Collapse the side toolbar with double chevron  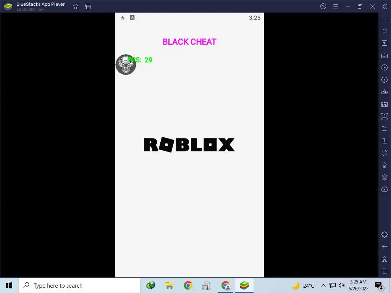click(x=385, y=6)
